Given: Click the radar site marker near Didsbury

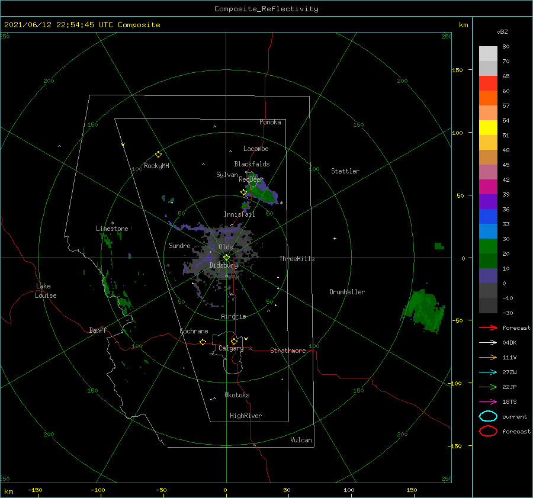Looking at the screenshot, I should pos(226,258).
